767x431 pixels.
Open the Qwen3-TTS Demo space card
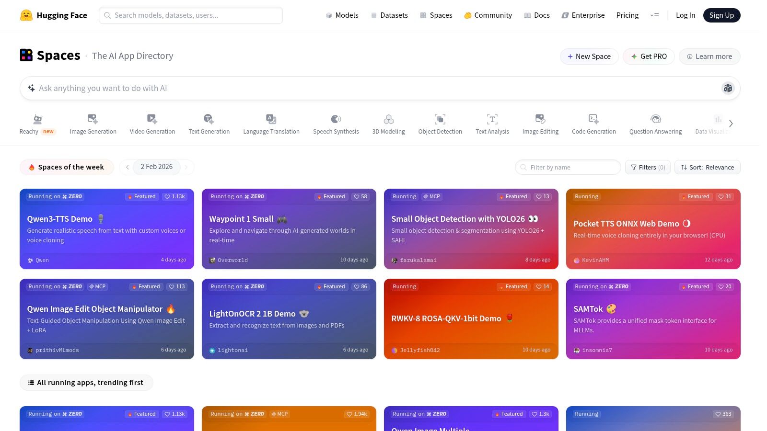[x=107, y=229]
